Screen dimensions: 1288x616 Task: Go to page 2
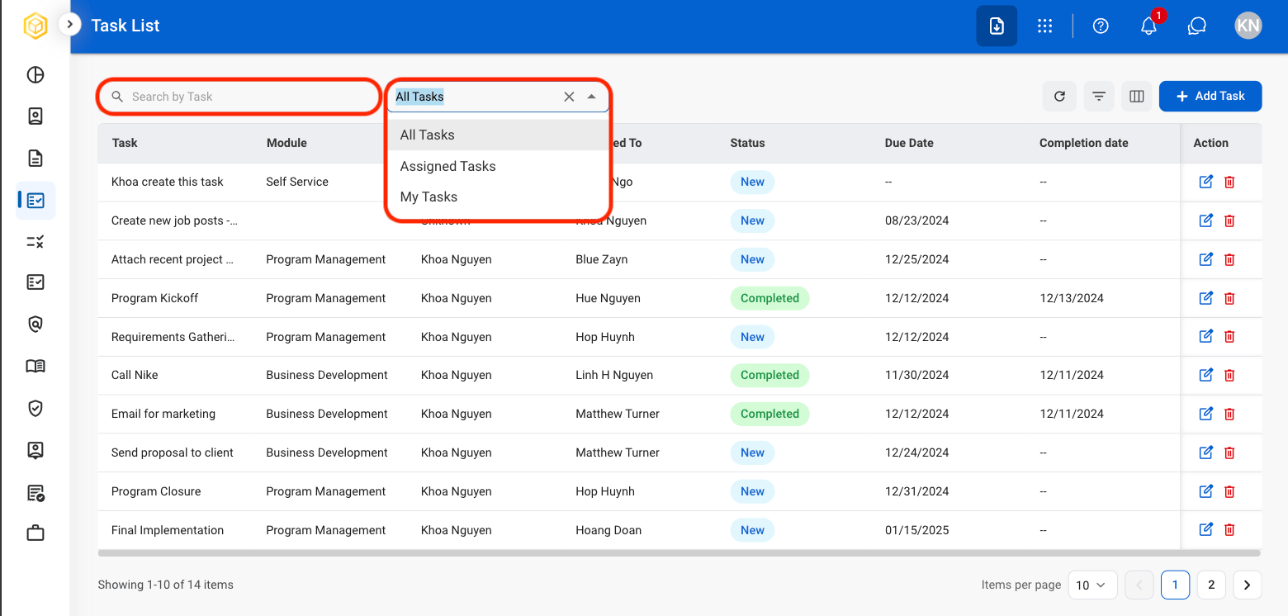[x=1211, y=585]
